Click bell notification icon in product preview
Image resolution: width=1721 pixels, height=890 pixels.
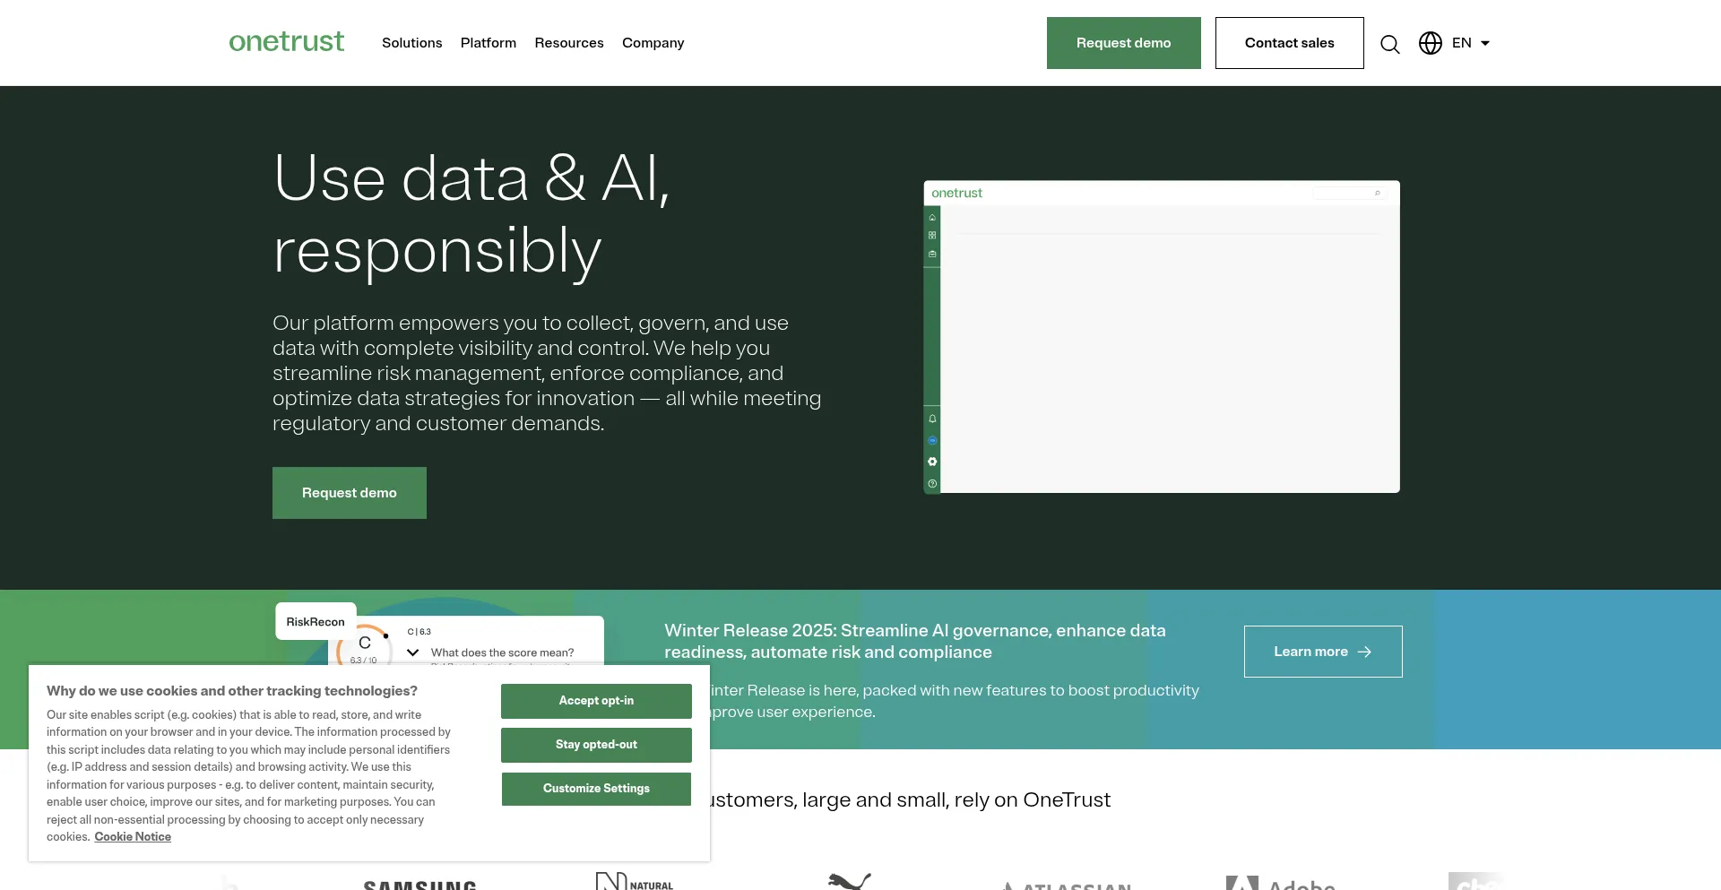click(x=932, y=419)
